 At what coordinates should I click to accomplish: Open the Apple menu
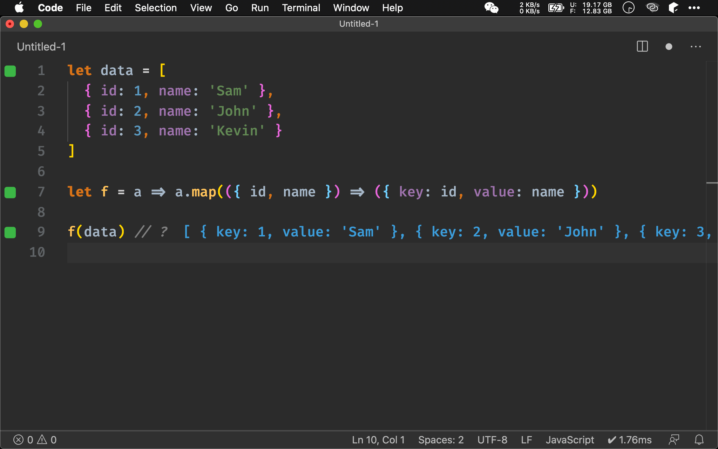19,8
